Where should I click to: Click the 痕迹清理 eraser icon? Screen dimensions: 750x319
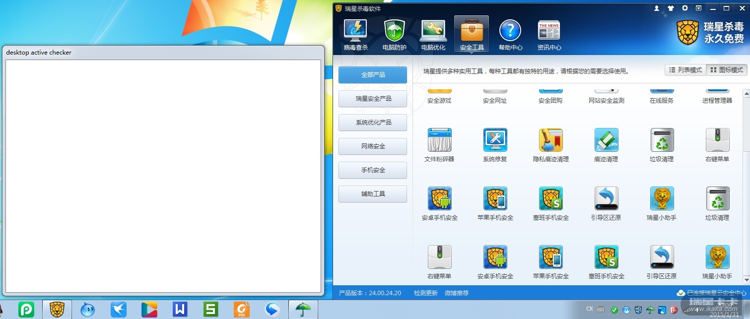point(606,140)
